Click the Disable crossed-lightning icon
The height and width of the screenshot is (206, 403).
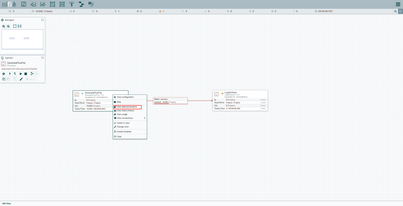pyautogui.click(x=15, y=74)
